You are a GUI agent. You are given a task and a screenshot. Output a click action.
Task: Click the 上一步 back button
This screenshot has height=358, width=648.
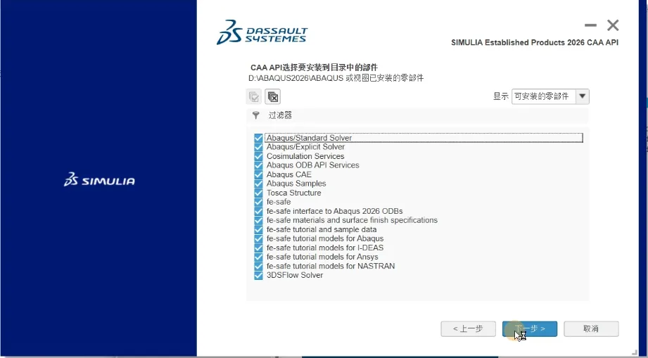[468, 328]
